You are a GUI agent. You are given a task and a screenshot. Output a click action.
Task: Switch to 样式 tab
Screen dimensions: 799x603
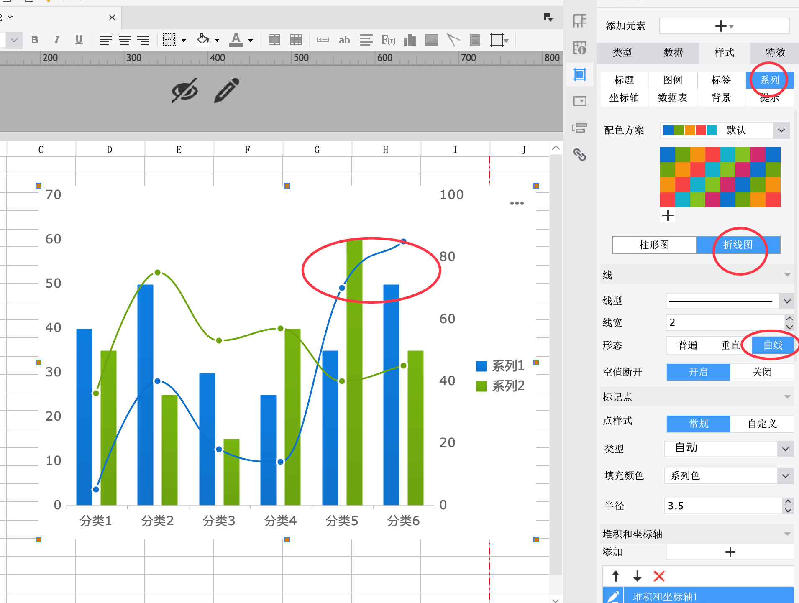point(725,53)
